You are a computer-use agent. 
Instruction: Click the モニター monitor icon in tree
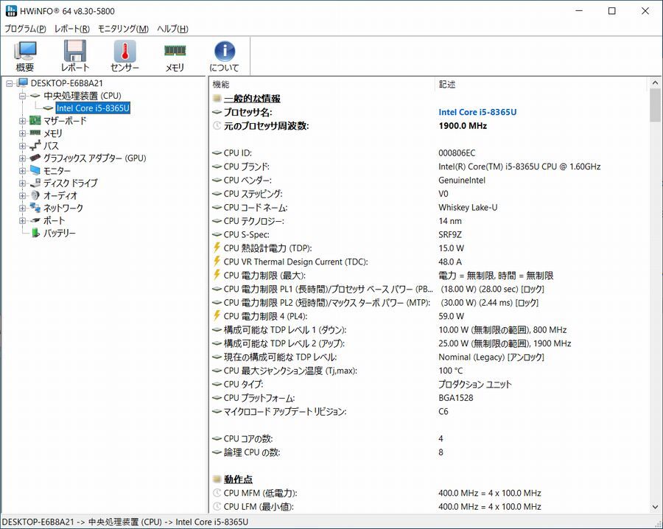pyautogui.click(x=35, y=170)
